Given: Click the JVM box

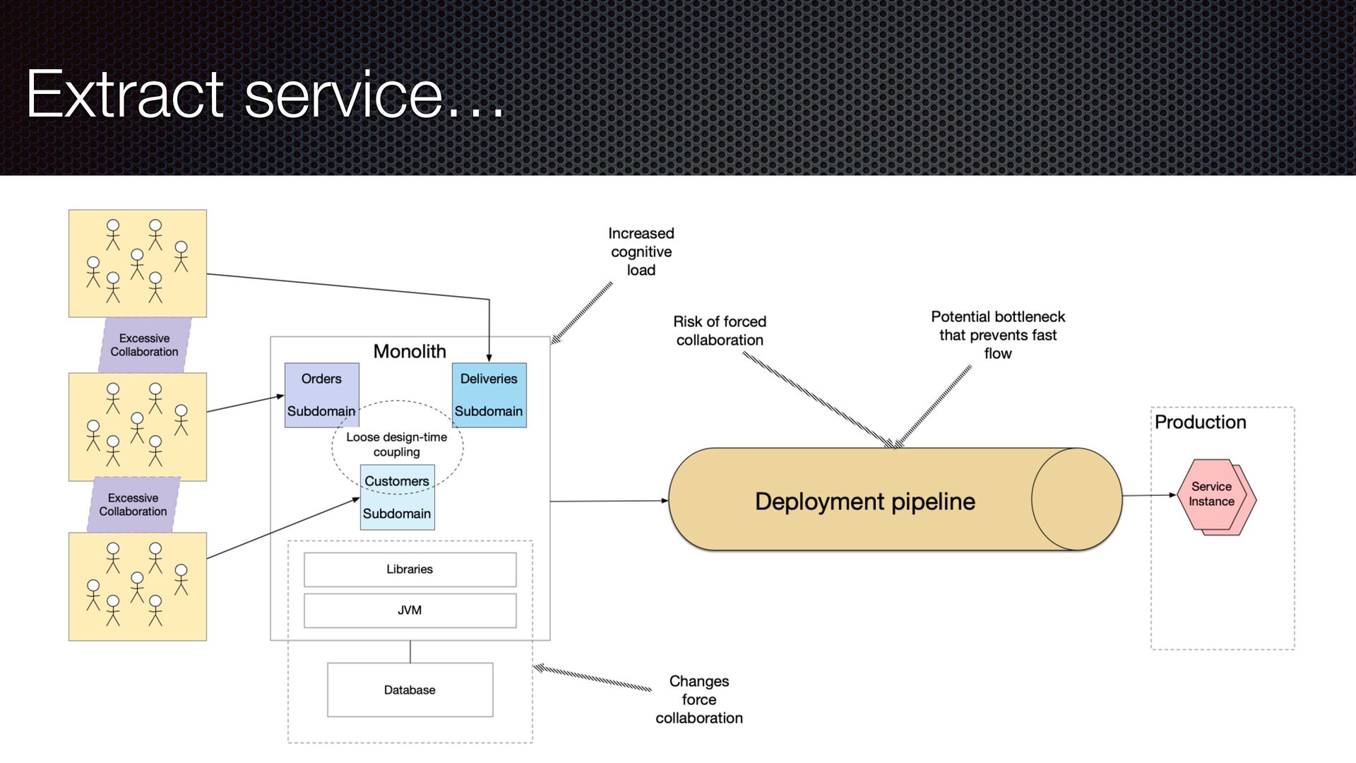Looking at the screenshot, I should pos(410,610).
